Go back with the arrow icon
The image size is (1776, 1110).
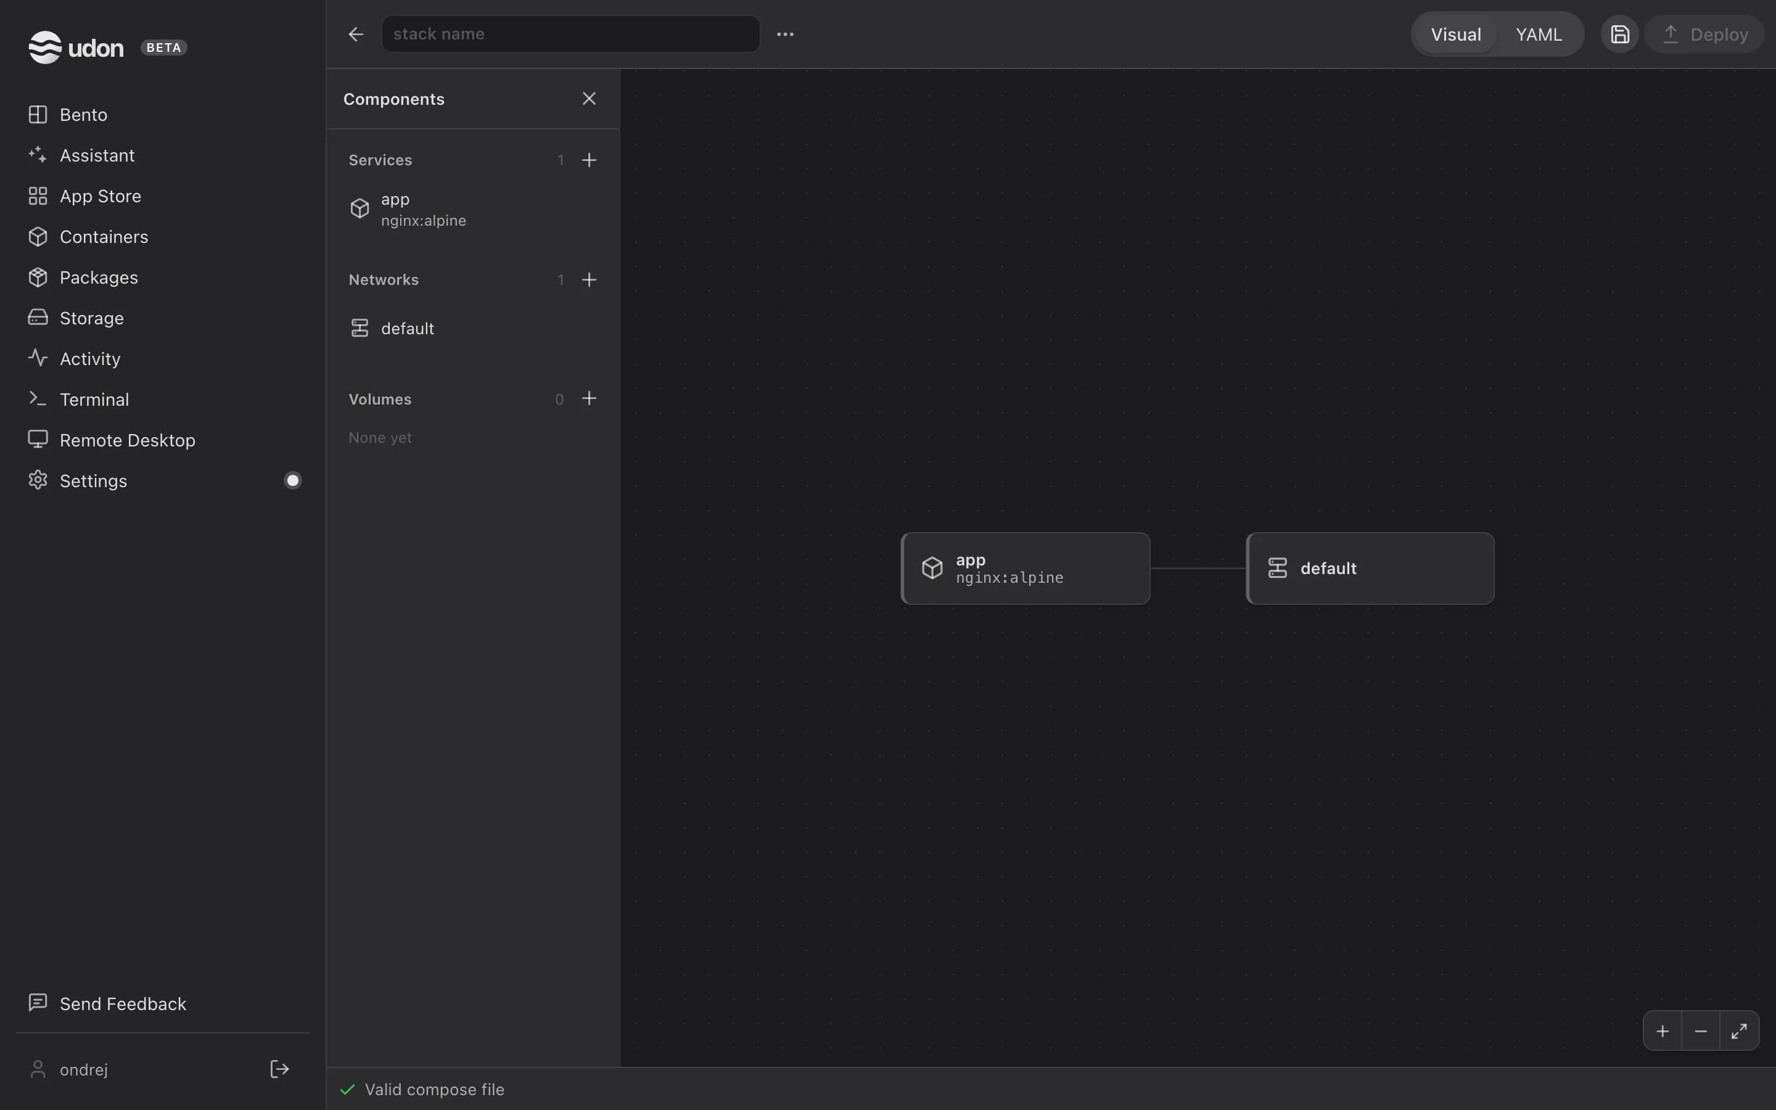tap(356, 35)
